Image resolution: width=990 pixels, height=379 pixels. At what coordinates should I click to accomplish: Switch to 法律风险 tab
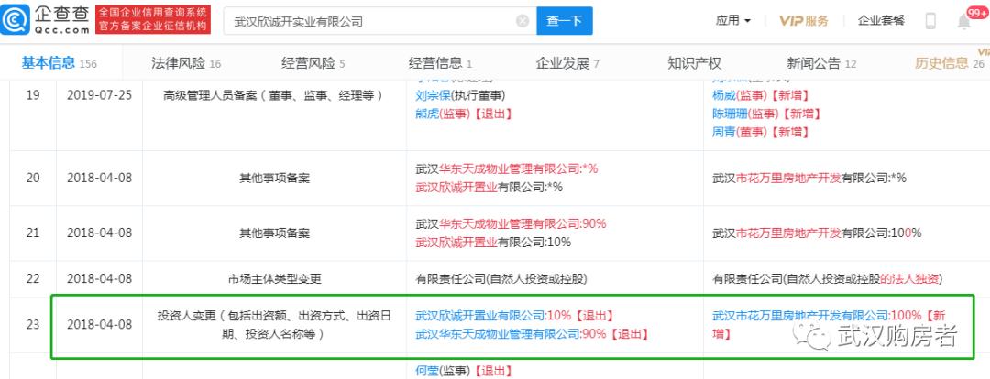(x=186, y=63)
